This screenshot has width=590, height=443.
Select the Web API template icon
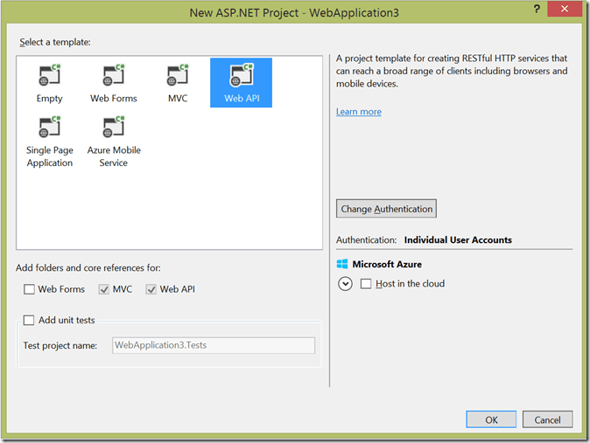[x=242, y=75]
